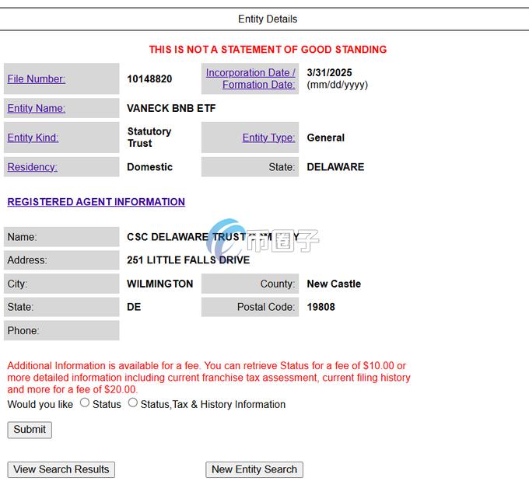Click the agent name CSC DELAWARE TRUST
Viewport: 529px width, 481px height.
[x=186, y=237]
